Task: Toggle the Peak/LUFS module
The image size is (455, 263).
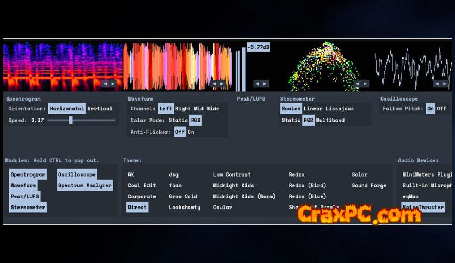Action: coord(24,196)
